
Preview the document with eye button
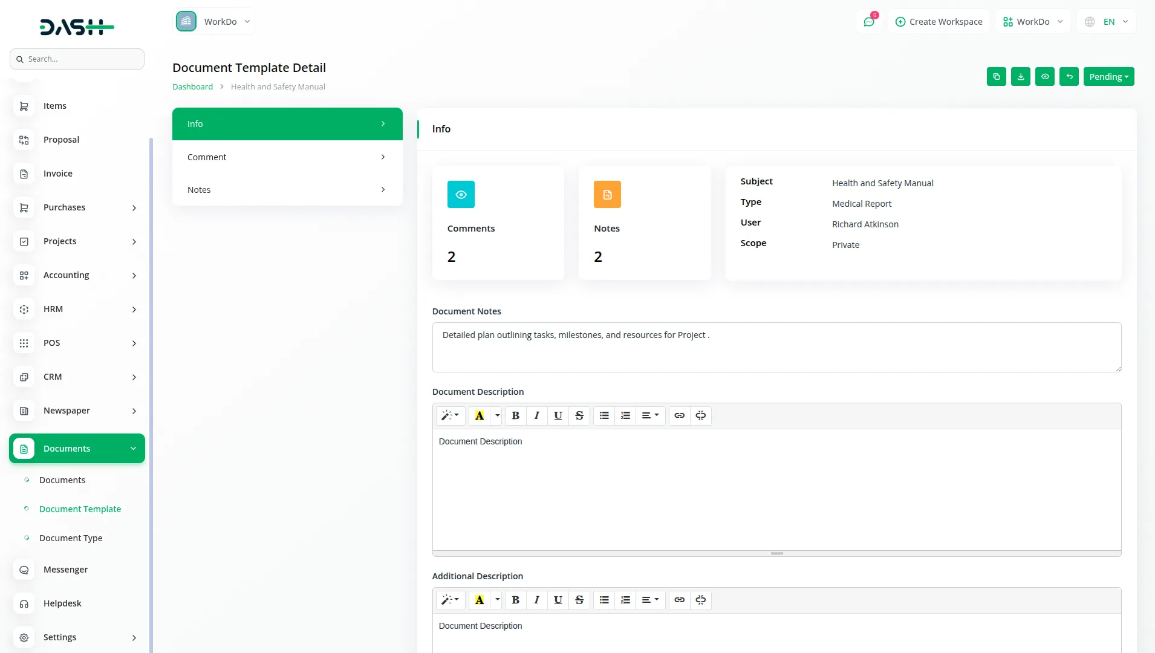[x=1045, y=76]
